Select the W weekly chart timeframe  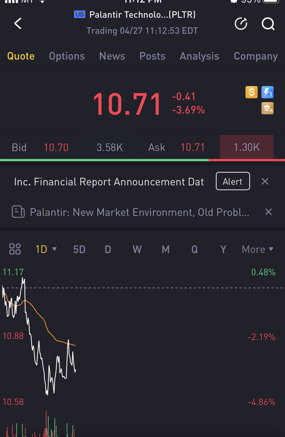[x=137, y=249]
